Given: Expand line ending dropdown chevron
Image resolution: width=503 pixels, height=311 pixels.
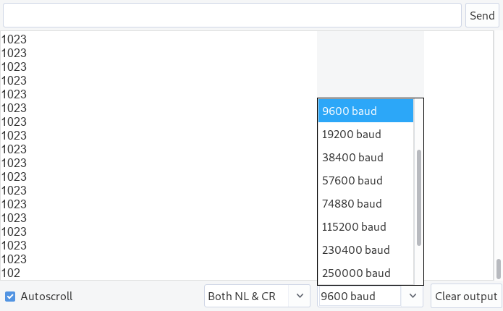Looking at the screenshot, I should [300, 296].
